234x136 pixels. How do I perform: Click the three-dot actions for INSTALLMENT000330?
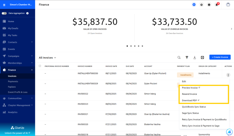228,75
